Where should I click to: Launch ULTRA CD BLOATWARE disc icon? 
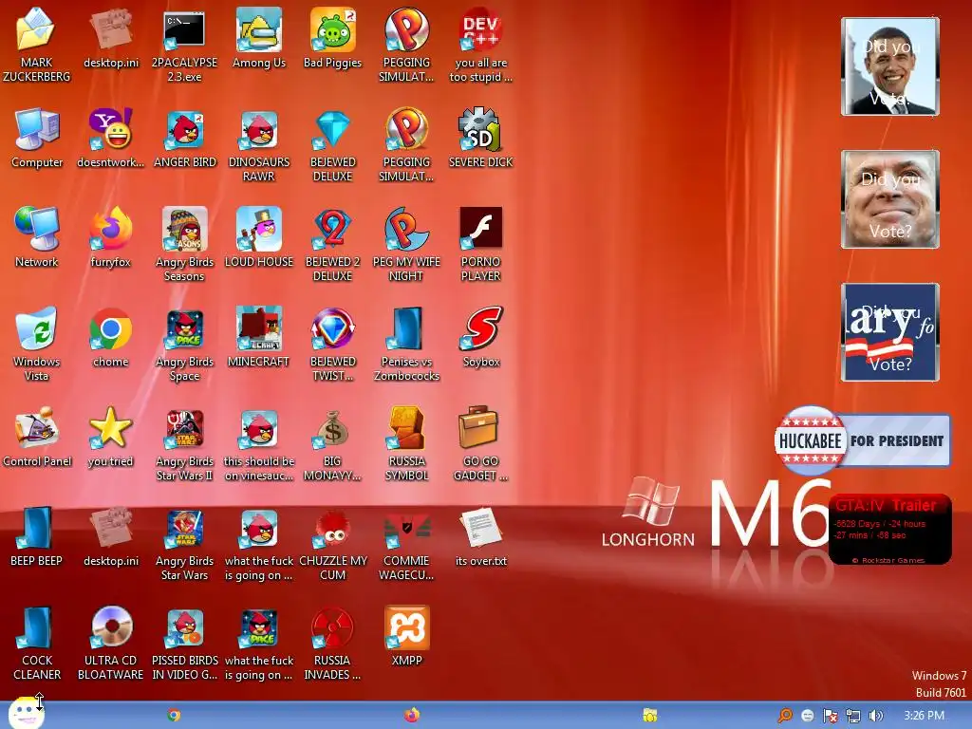(110, 627)
